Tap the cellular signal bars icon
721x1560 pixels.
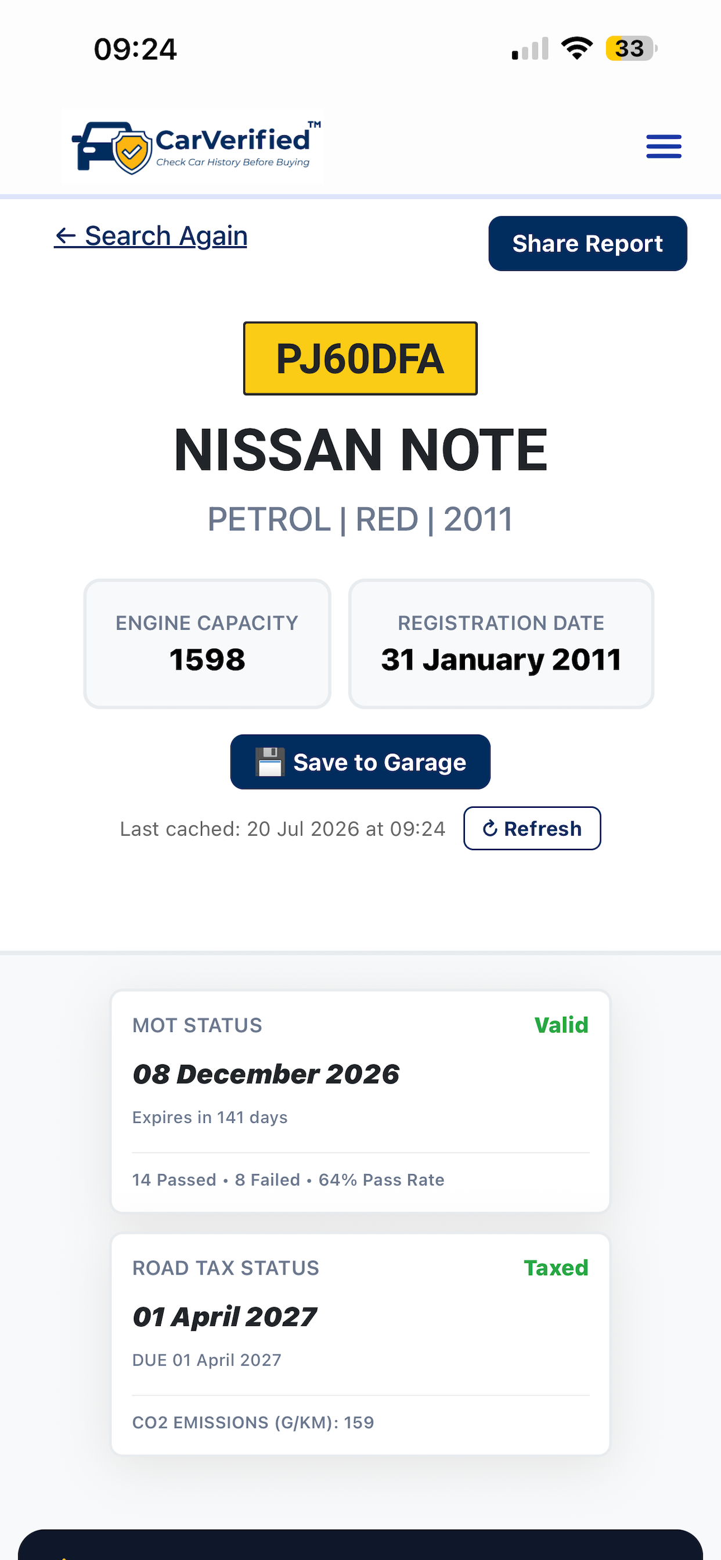(530, 48)
